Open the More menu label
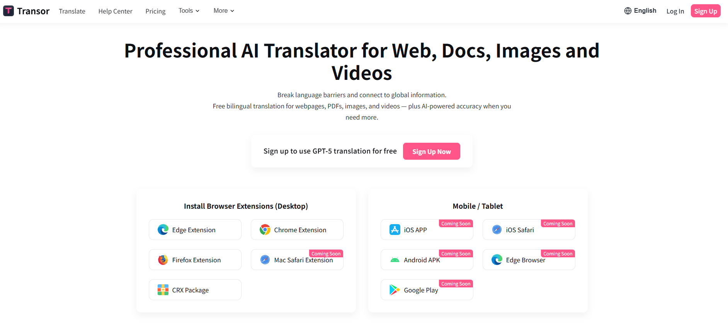 click(x=221, y=11)
